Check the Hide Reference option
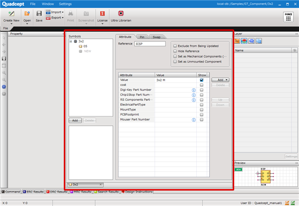 (x=175, y=51)
